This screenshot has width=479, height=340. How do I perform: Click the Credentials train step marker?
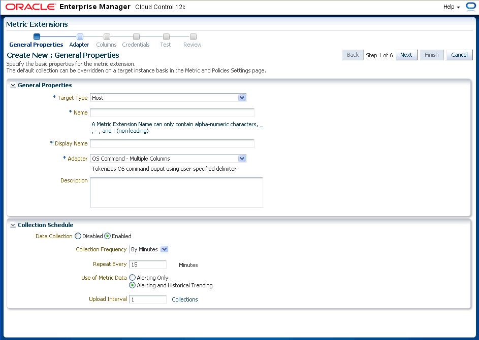click(136, 37)
